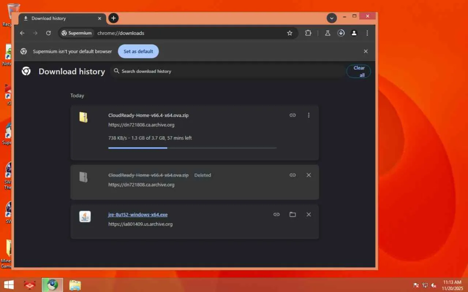Viewport: 468px width, 292px height.
Task: Click the zip file icon of the downloading item
Action: pyautogui.click(x=84, y=117)
